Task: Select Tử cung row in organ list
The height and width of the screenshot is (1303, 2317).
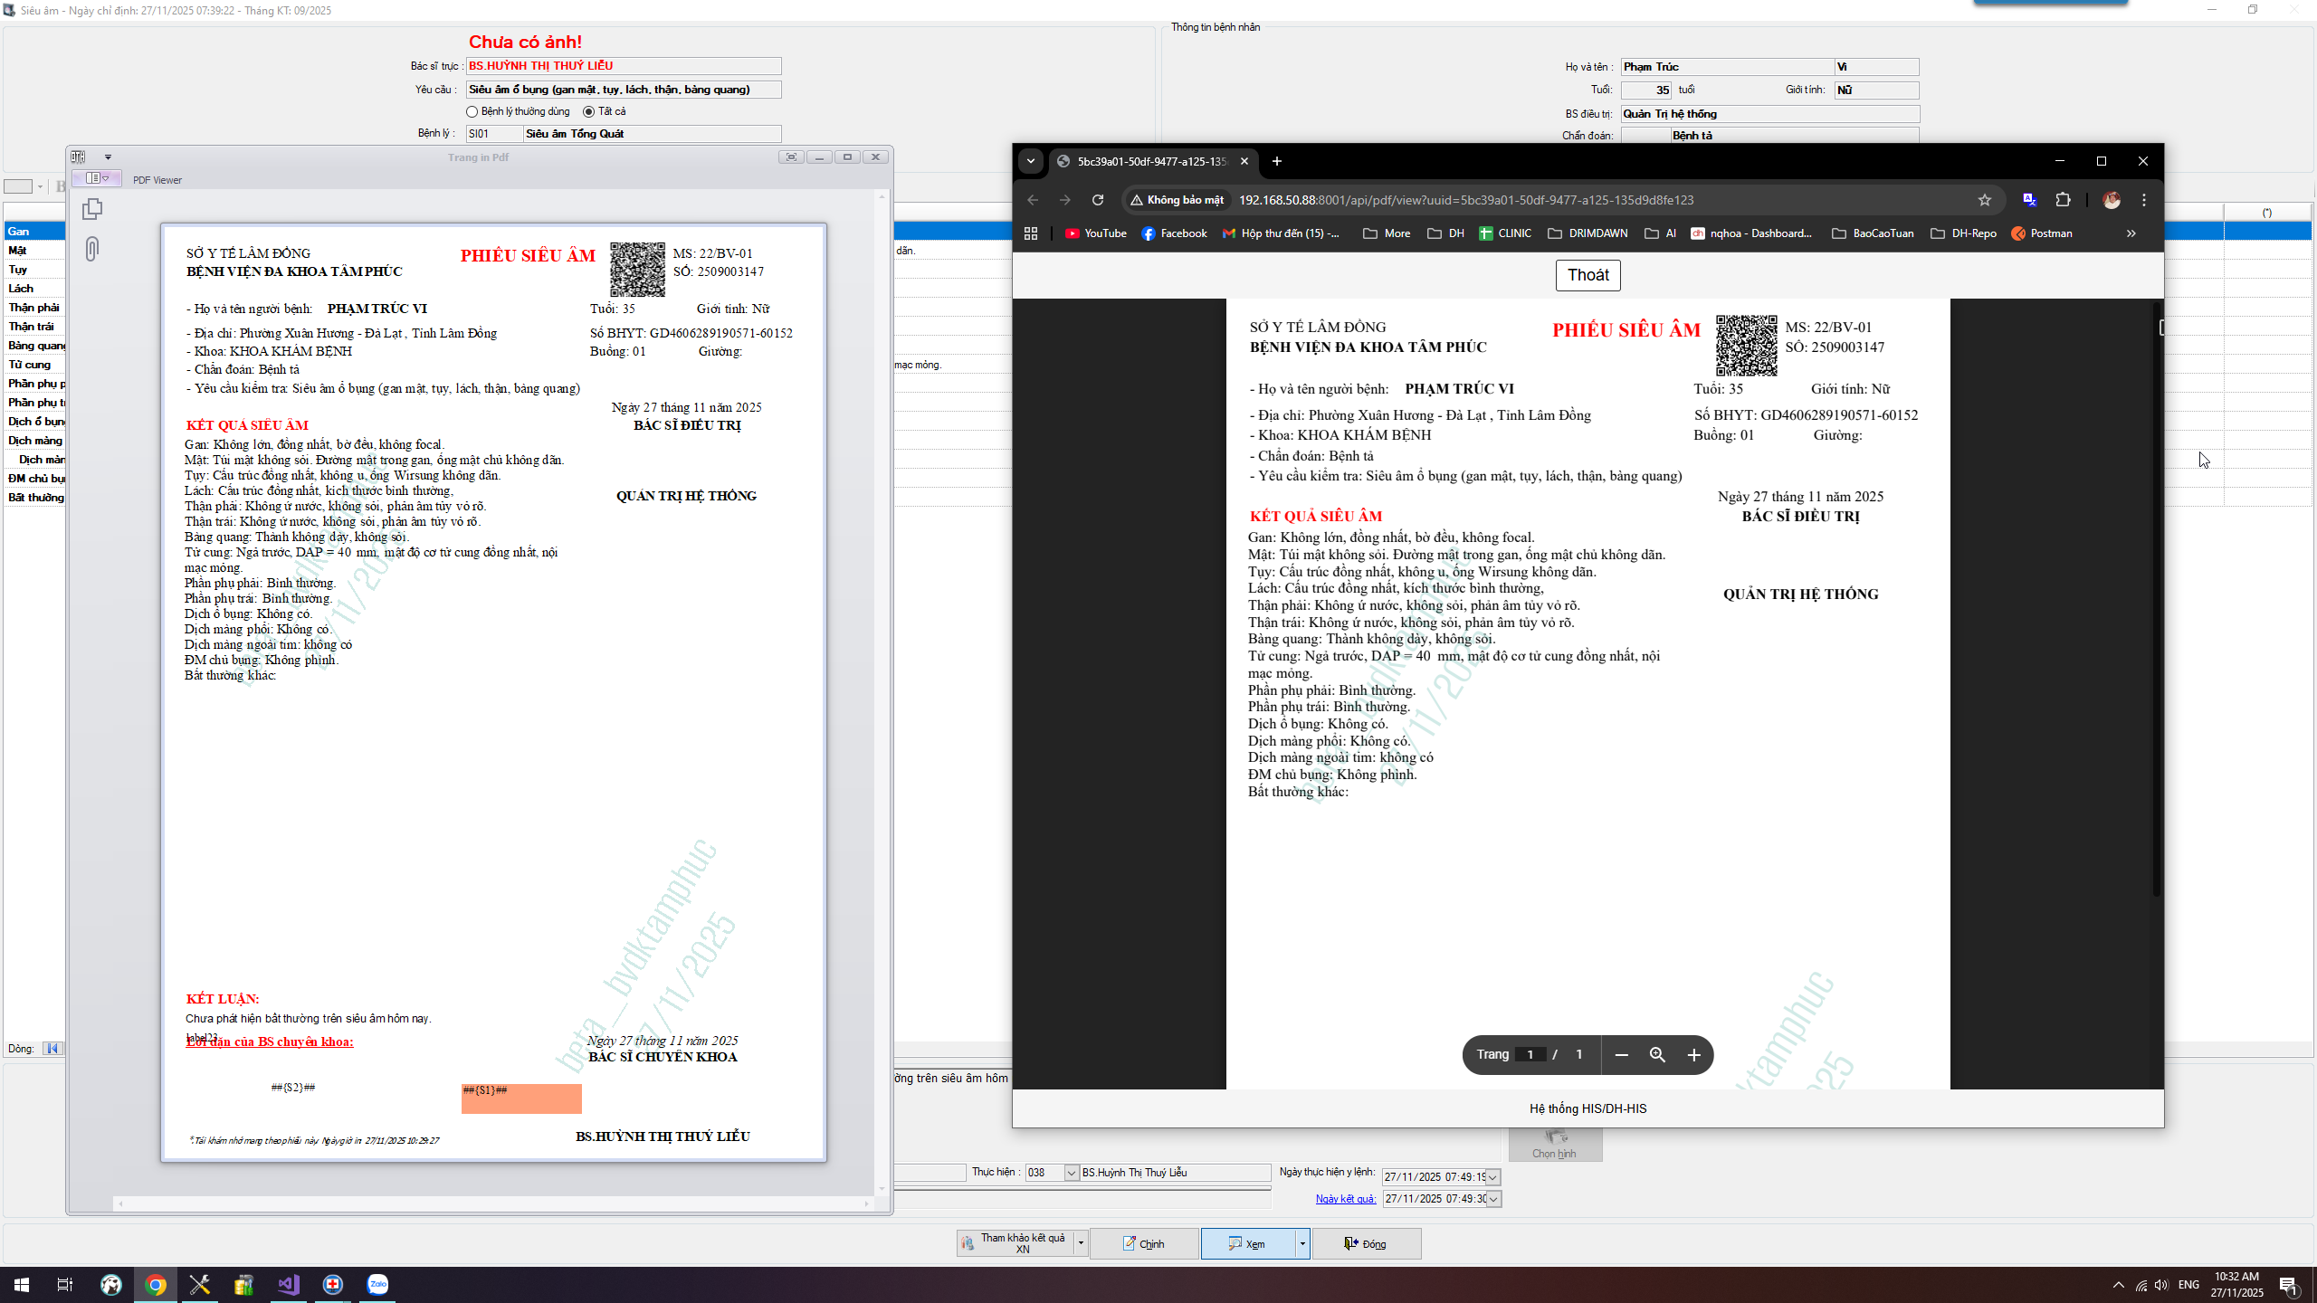Action: coord(30,365)
